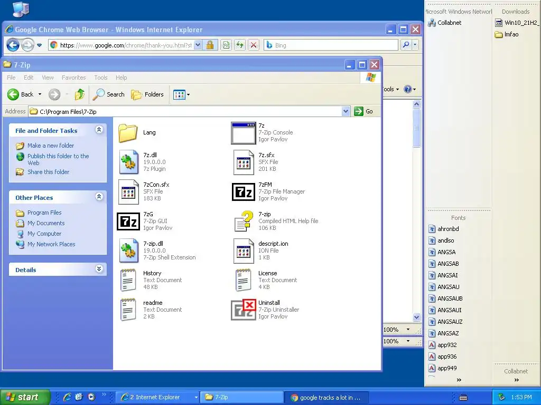Open the 2 Internet Explorer taskbar group
Screen dimensions: 541x405
157,397
